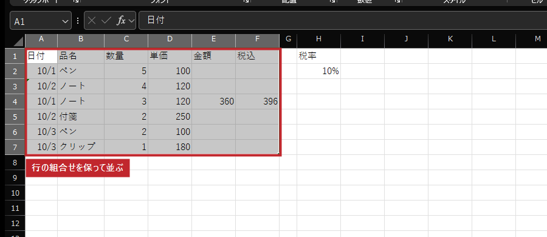Select the ノート cell in row 3
Viewport: 547px width, 237px height.
tap(81, 86)
